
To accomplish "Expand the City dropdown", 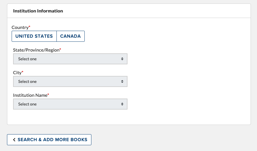I will click(x=70, y=81).
